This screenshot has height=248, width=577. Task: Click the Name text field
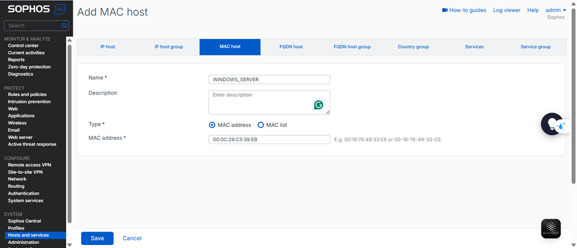coord(269,80)
